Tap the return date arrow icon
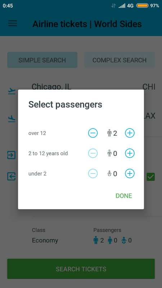This screenshot has width=162, height=288. point(12,176)
